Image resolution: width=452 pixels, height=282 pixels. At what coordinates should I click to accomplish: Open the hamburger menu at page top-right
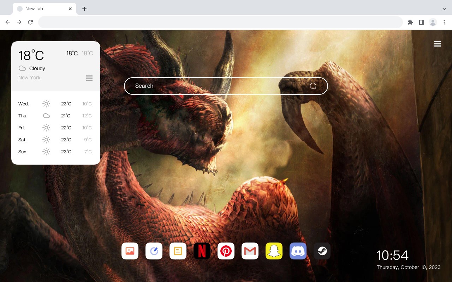(x=438, y=44)
